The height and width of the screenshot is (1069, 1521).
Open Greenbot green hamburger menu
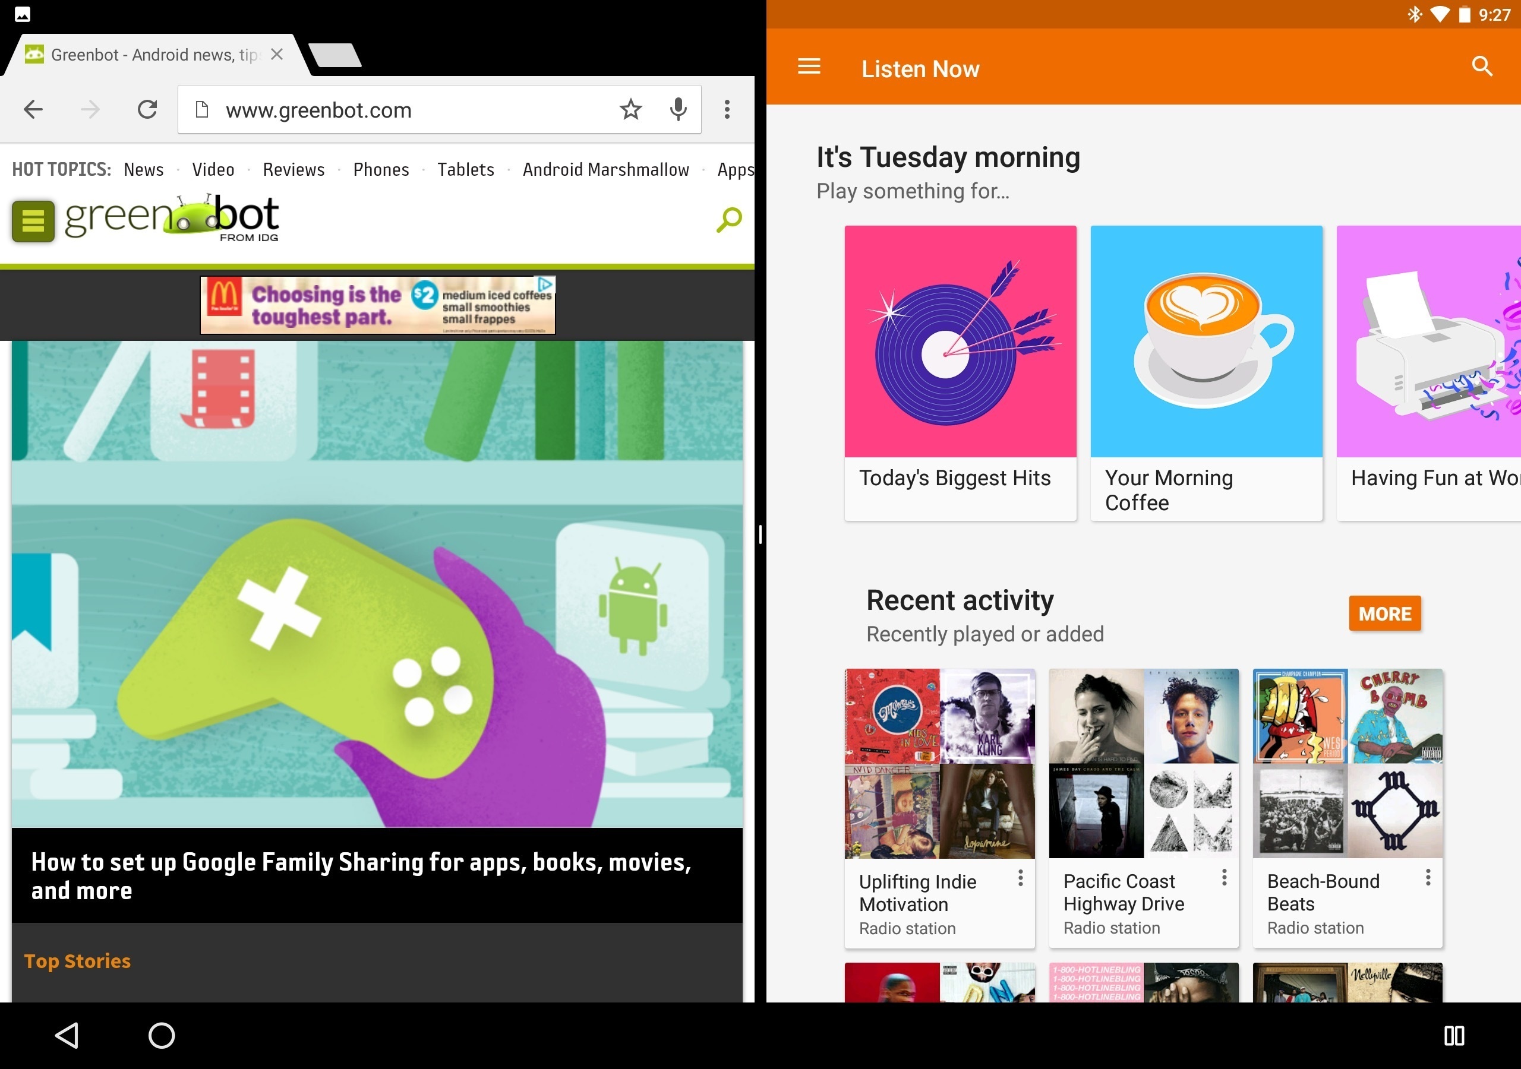[33, 220]
